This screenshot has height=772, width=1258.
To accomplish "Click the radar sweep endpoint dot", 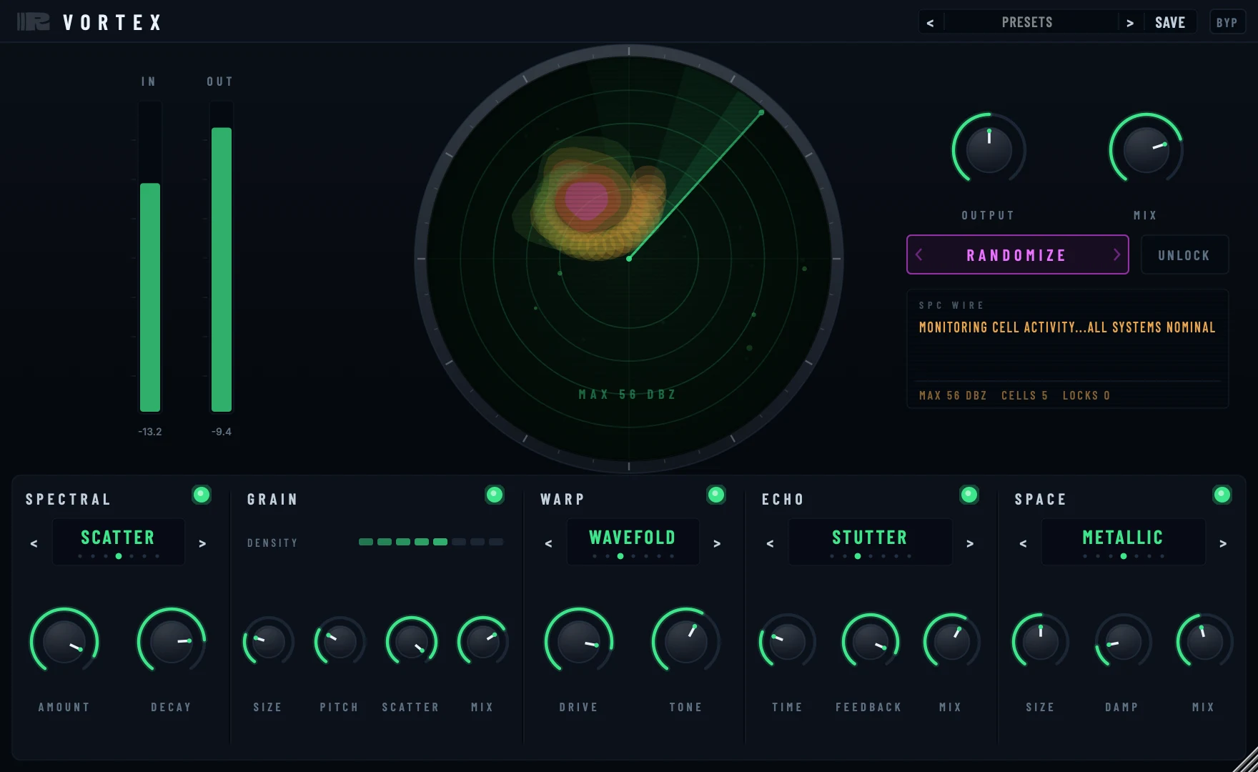I will pos(761,112).
